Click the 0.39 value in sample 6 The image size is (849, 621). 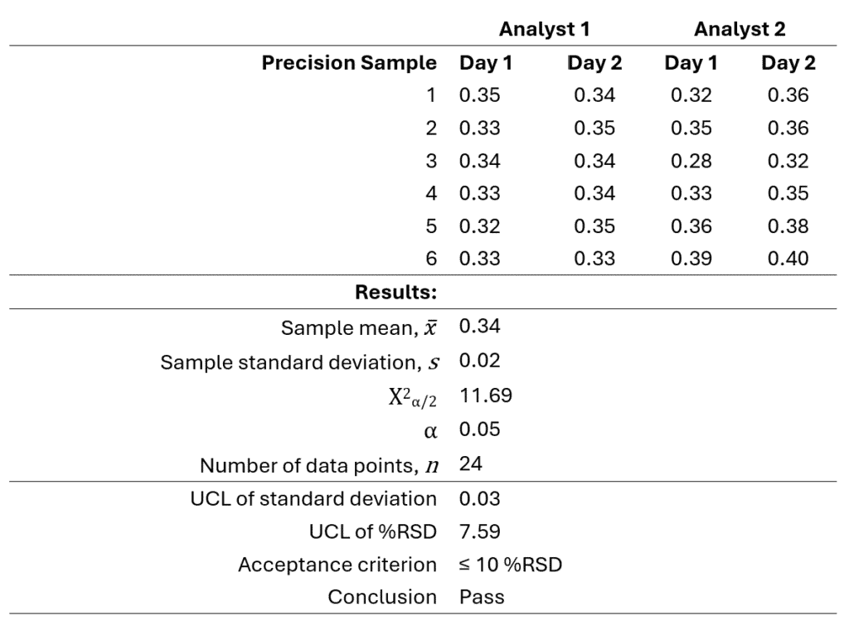[x=691, y=258]
